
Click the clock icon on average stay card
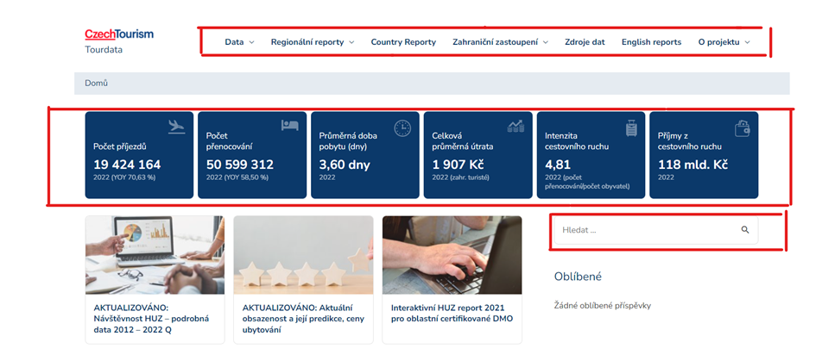point(402,128)
